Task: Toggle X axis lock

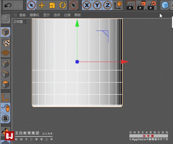Action: pyautogui.click(x=87, y=5)
